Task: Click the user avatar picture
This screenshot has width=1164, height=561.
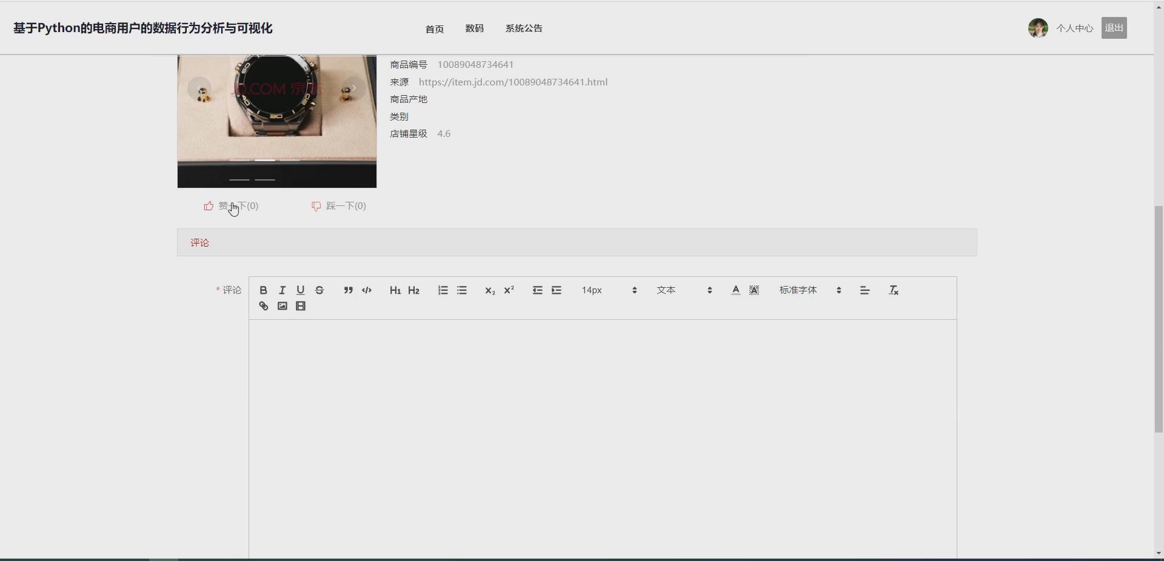Action: (1038, 28)
